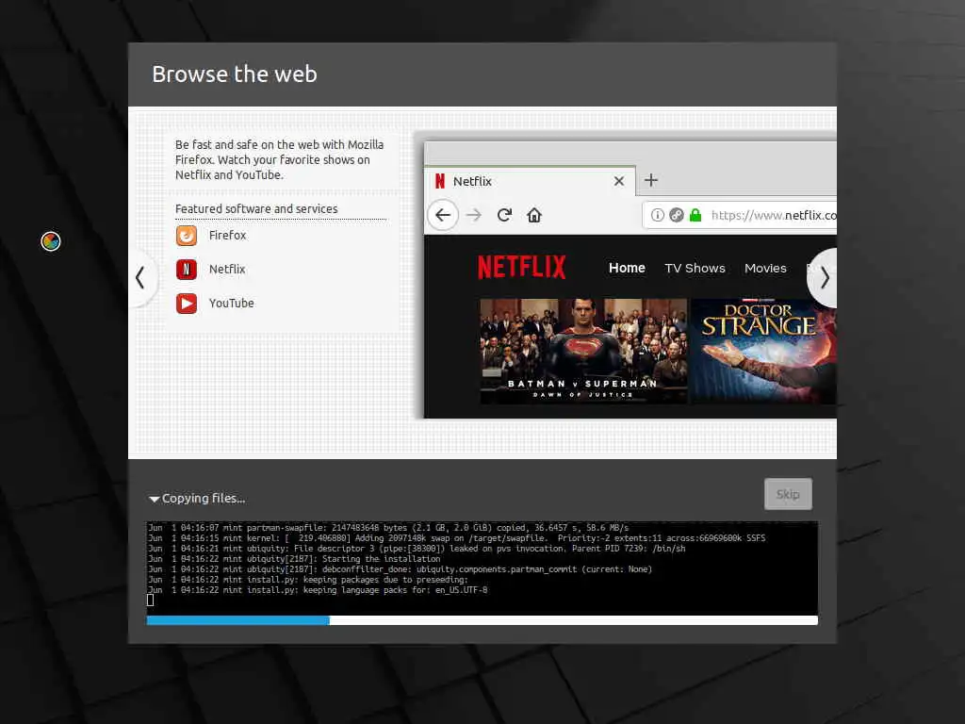Screen dimensions: 965x724
Task: Click the log line about language packs en_US.UTF-8
Action: (318, 590)
